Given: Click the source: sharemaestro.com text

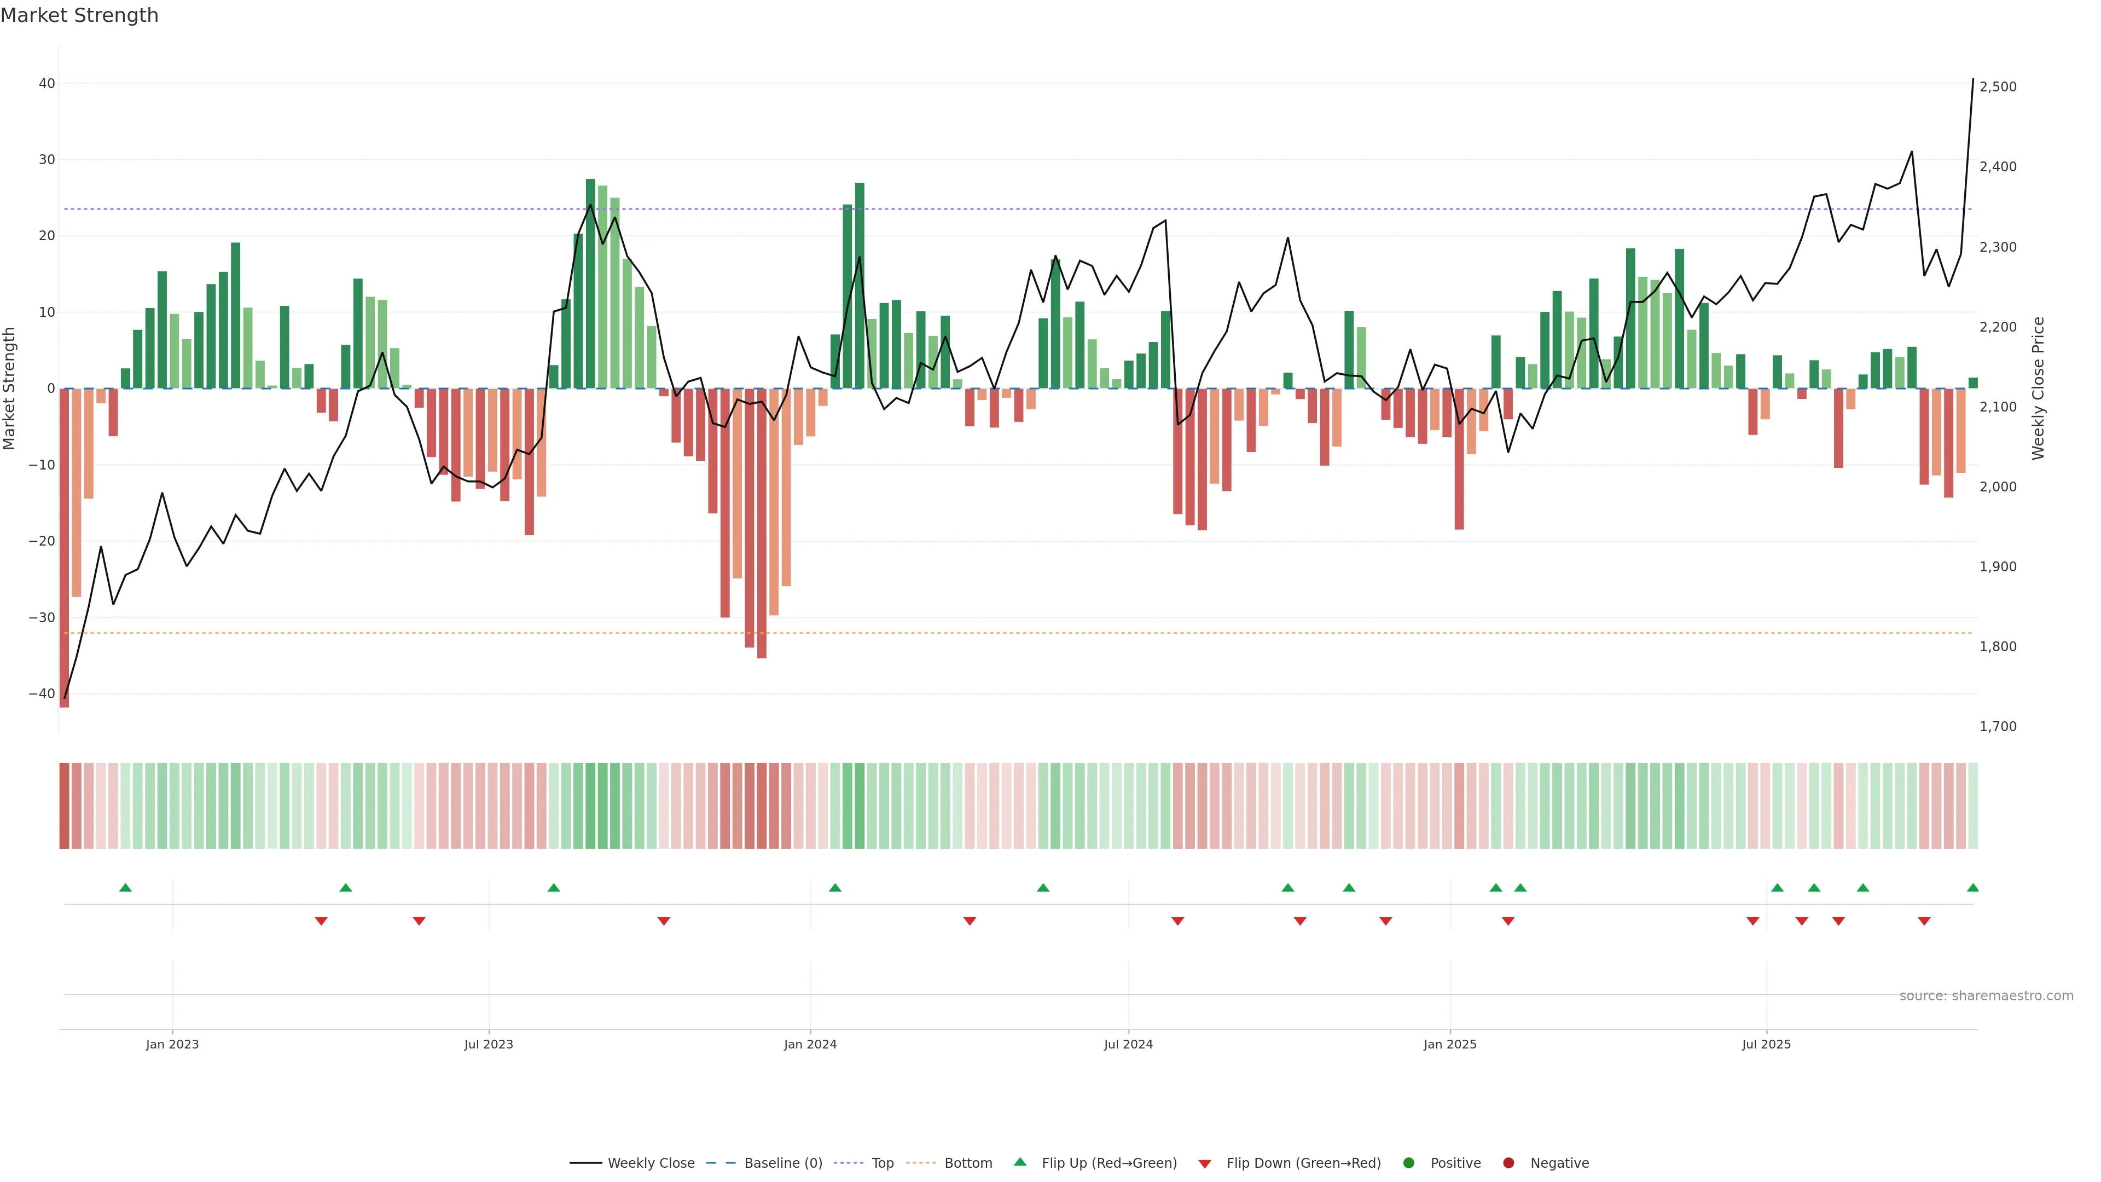Looking at the screenshot, I should [1986, 995].
